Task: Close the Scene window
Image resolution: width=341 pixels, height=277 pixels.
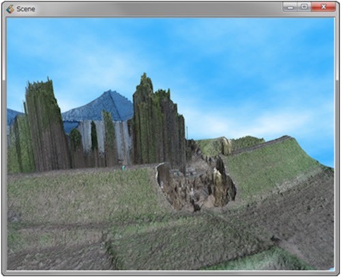Action: coord(323,7)
